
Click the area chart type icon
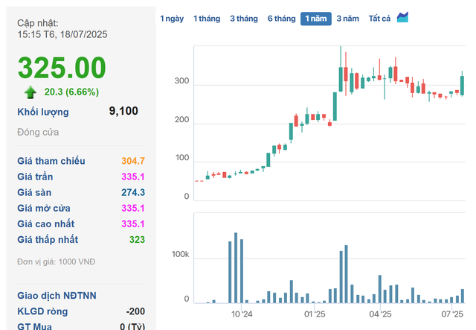(x=402, y=17)
